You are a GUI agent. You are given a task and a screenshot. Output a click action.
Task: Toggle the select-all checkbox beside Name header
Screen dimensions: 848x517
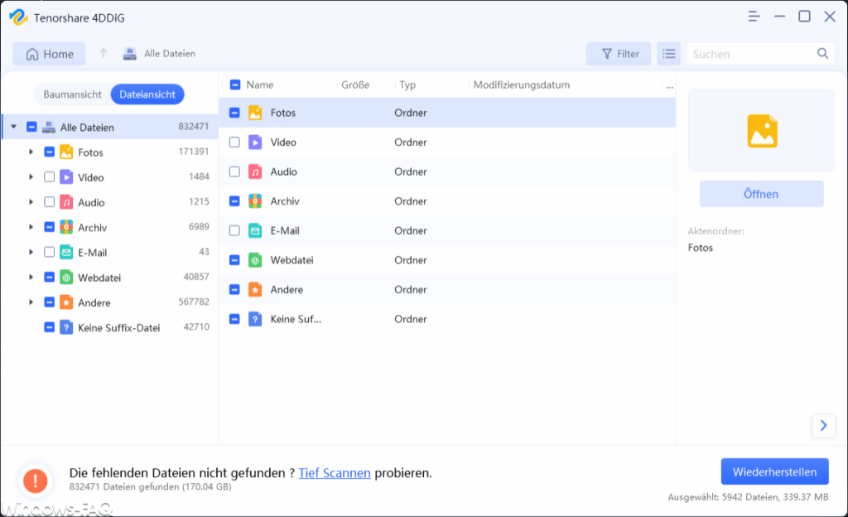pyautogui.click(x=234, y=85)
